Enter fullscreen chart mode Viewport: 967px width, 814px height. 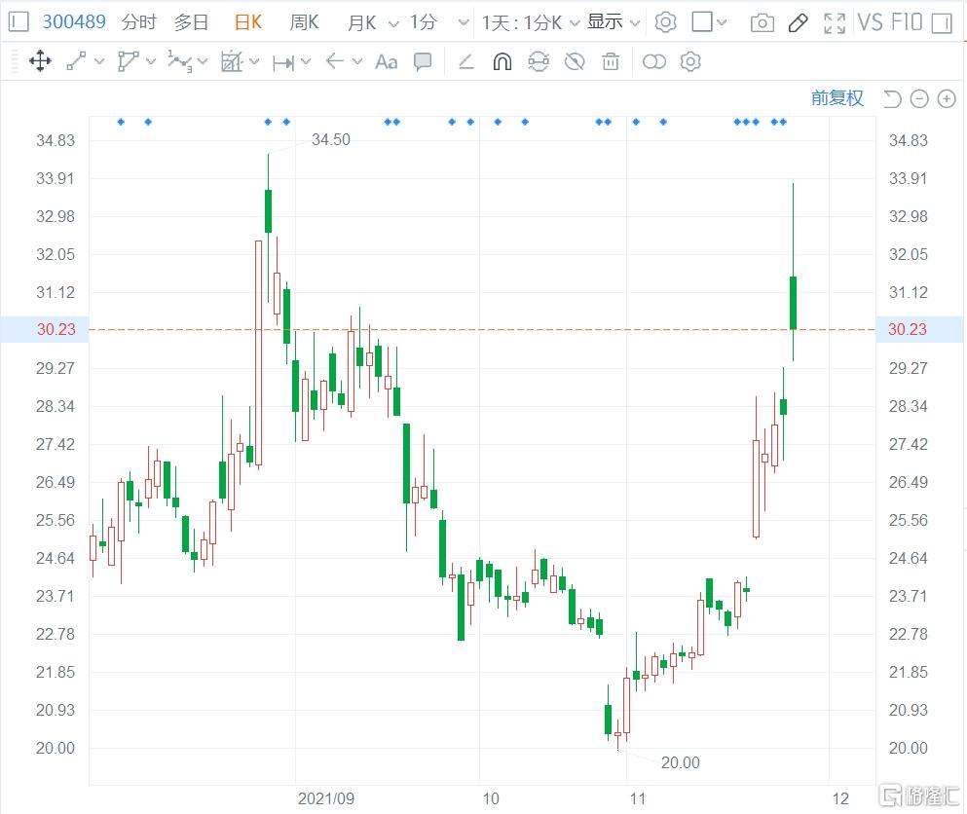point(835,23)
